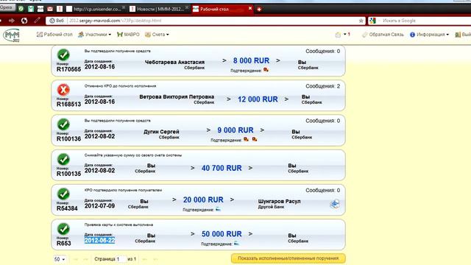
Task: Open Сообщения: 0 on order R170565
Action: tap(322, 52)
